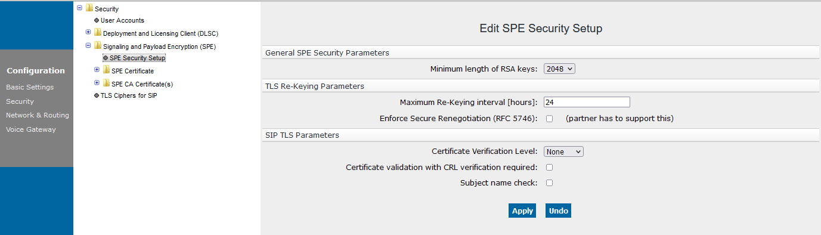Click the bullet icon beside SPE Security Setup
Viewport: 821px width, 235px height.
pyautogui.click(x=106, y=58)
